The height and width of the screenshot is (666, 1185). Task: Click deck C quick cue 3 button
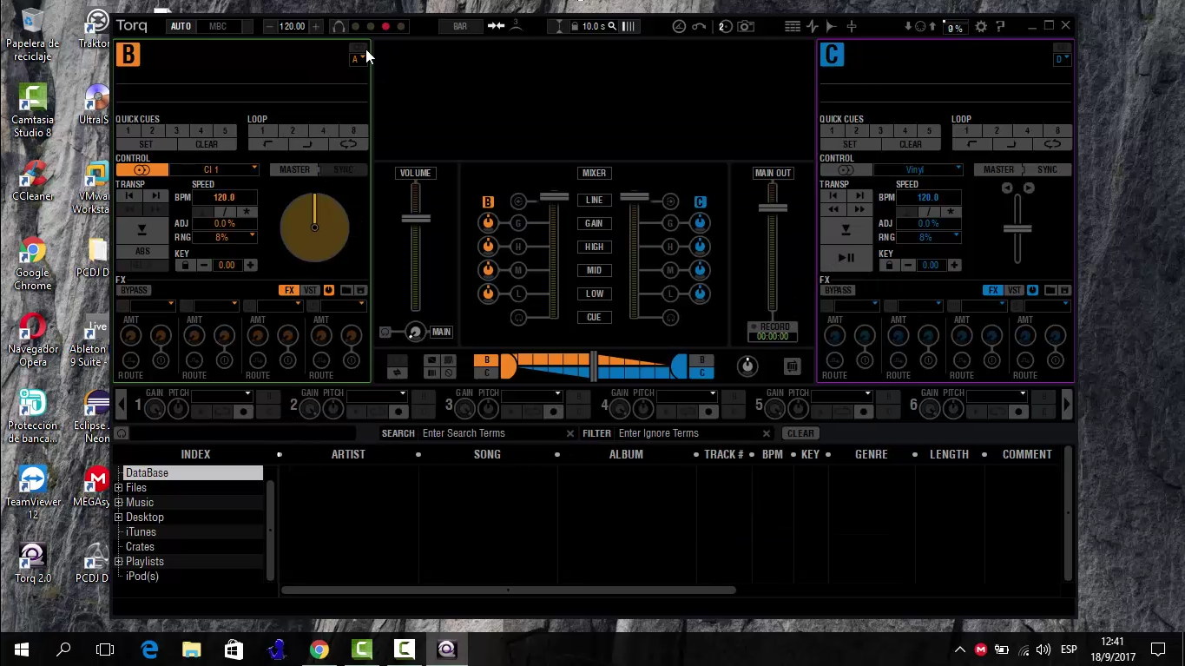tap(880, 131)
